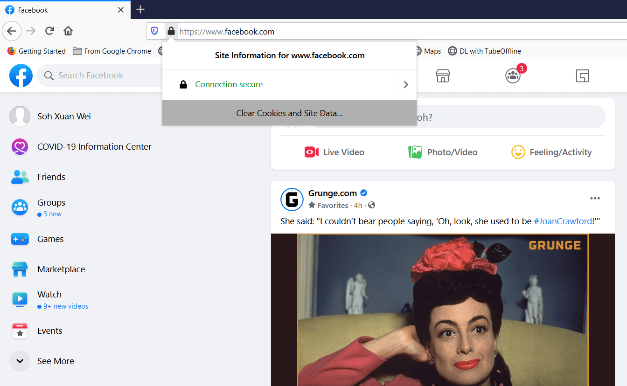Click the Games sidebar icon
The image size is (627, 386).
coord(20,239)
